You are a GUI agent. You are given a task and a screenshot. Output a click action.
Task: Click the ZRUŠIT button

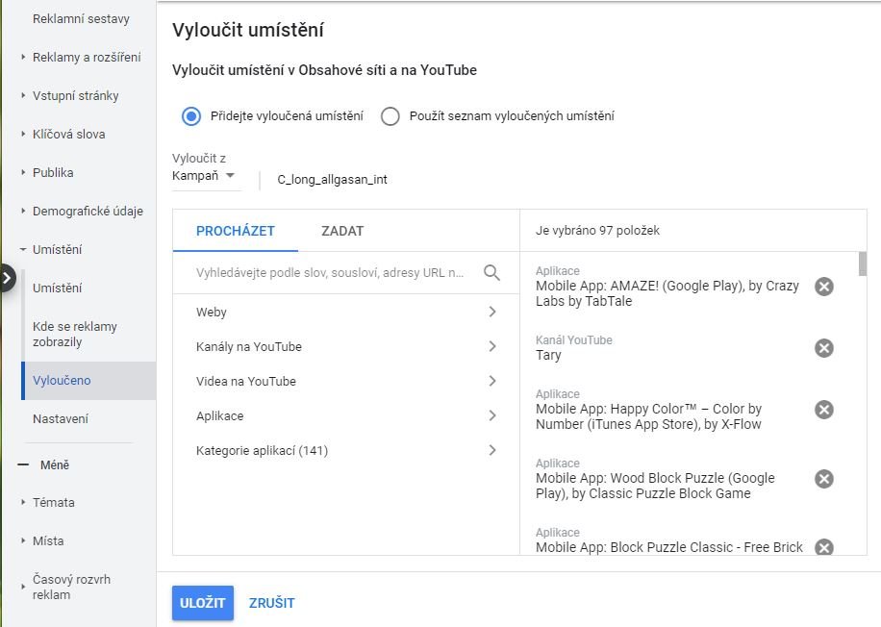point(272,603)
